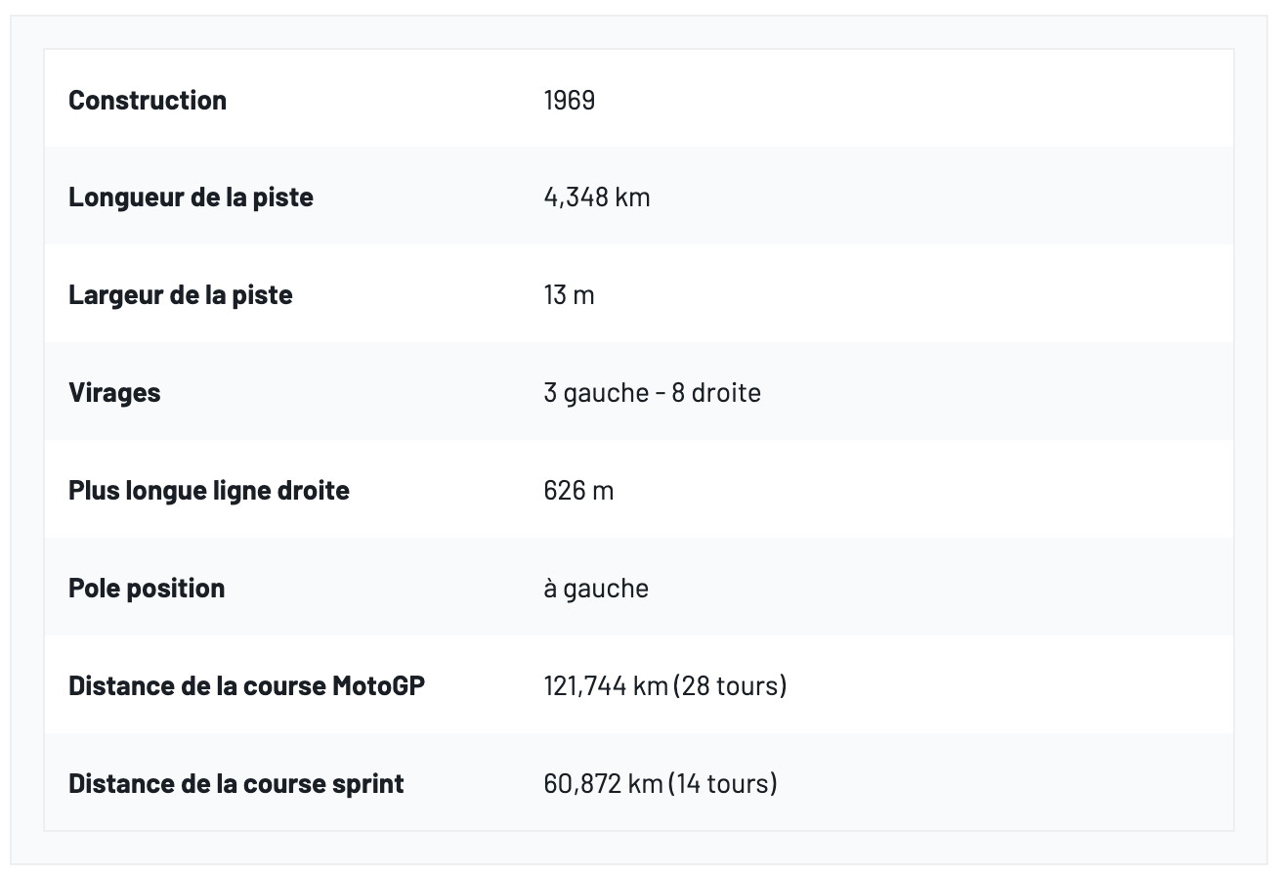Click the Pole position label

[147, 589]
